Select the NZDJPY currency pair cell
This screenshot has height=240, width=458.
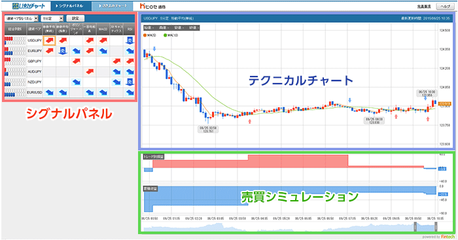[x=34, y=82]
